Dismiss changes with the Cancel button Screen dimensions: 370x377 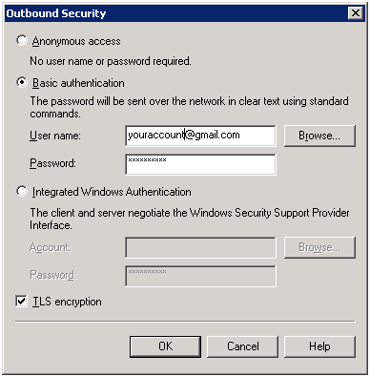pos(242,346)
